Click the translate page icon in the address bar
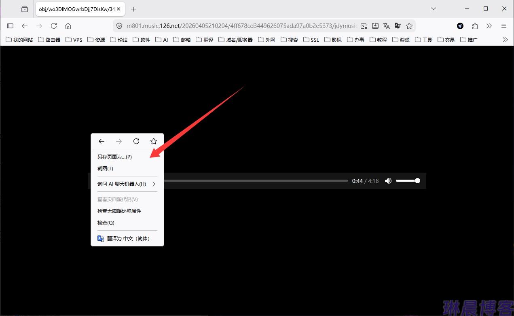Viewport: 514px width, 316px height. (x=387, y=25)
